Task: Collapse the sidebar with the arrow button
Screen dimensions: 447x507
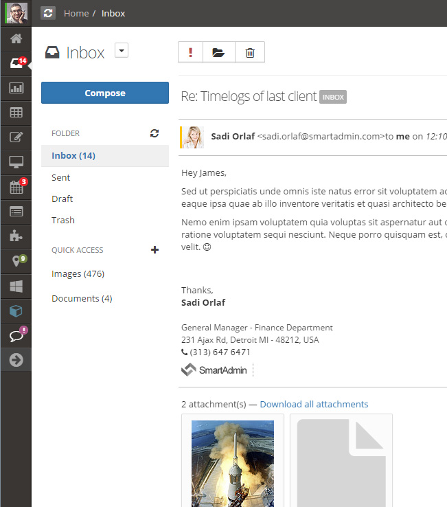Action: pyautogui.click(x=16, y=360)
